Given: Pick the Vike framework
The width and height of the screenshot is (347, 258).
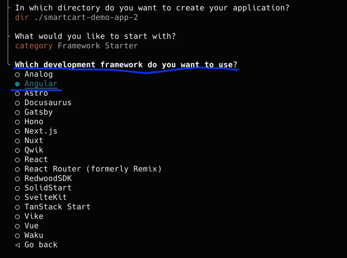Looking at the screenshot, I should coord(29,216).
